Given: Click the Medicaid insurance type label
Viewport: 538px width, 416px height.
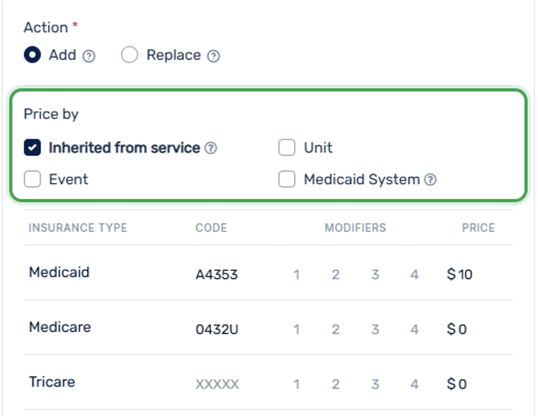Looking at the screenshot, I should [59, 272].
